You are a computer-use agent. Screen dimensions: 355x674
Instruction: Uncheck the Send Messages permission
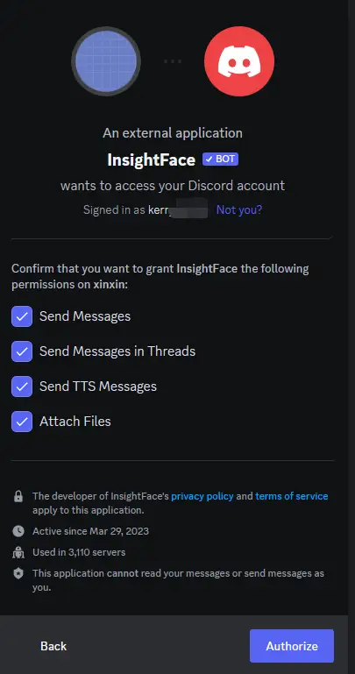[22, 316]
